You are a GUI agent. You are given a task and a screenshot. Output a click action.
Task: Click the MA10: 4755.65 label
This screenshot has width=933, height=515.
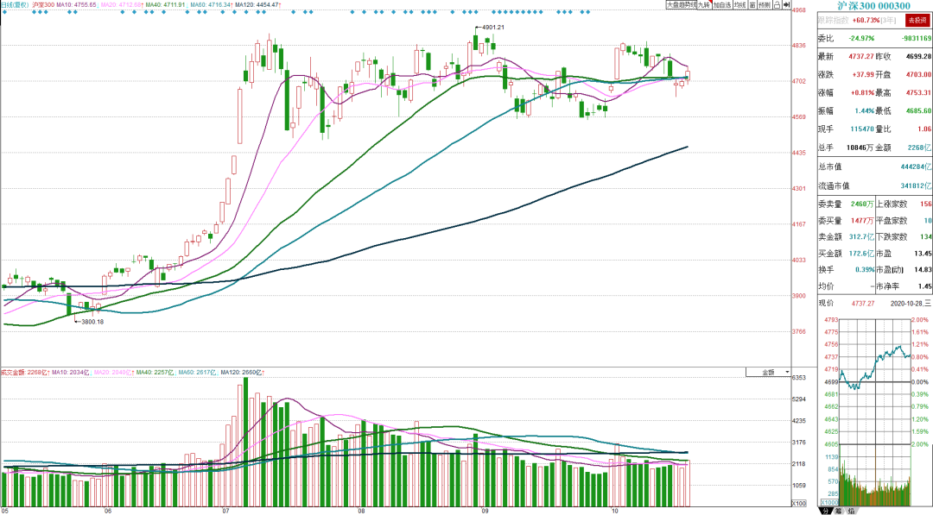click(76, 5)
